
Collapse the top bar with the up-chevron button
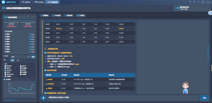click(x=203, y=2)
